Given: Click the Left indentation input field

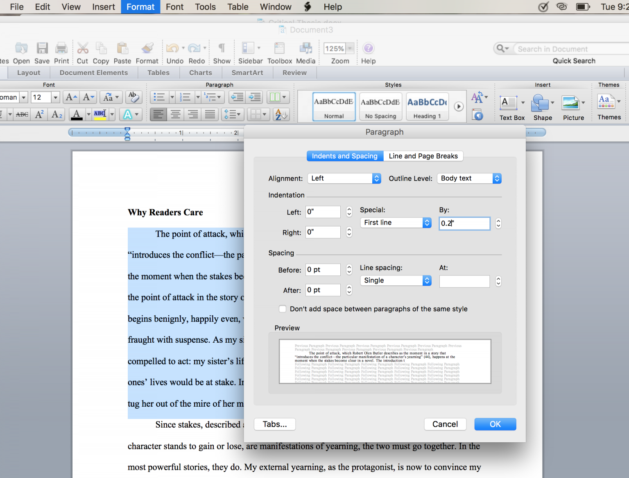Looking at the screenshot, I should [323, 212].
